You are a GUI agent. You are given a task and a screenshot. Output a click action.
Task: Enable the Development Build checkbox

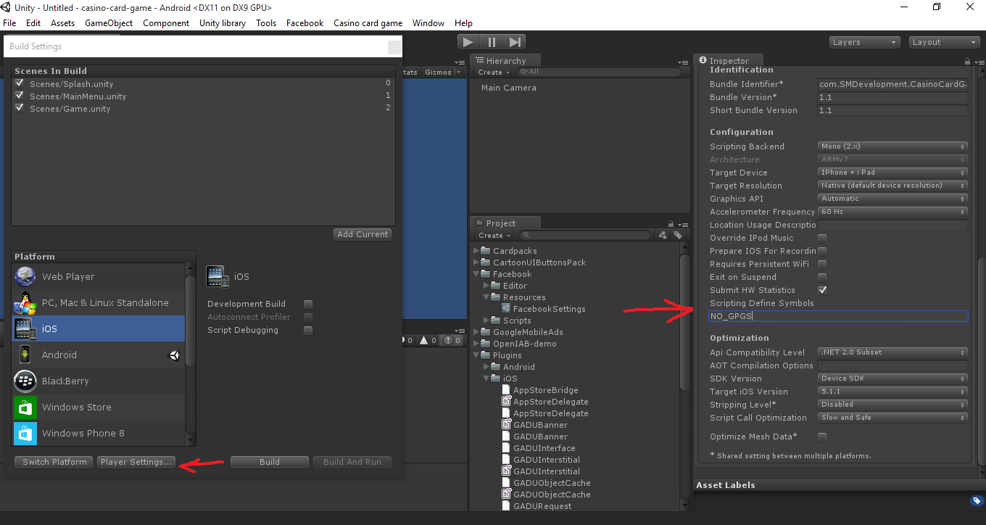(308, 304)
